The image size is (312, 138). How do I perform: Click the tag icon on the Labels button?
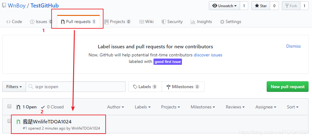point(135,87)
